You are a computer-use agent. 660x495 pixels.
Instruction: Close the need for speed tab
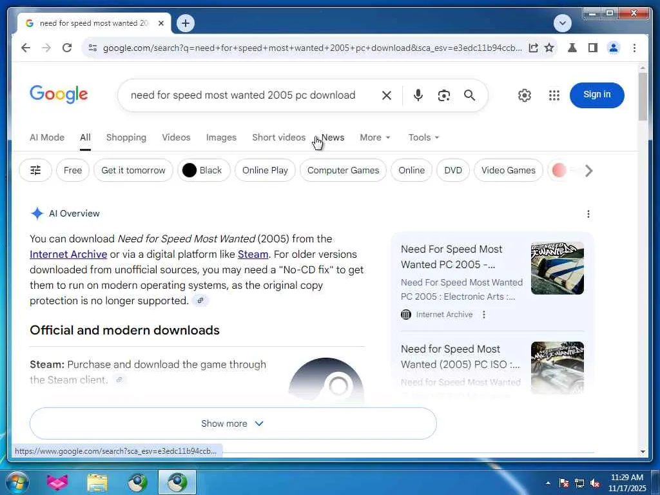(160, 24)
